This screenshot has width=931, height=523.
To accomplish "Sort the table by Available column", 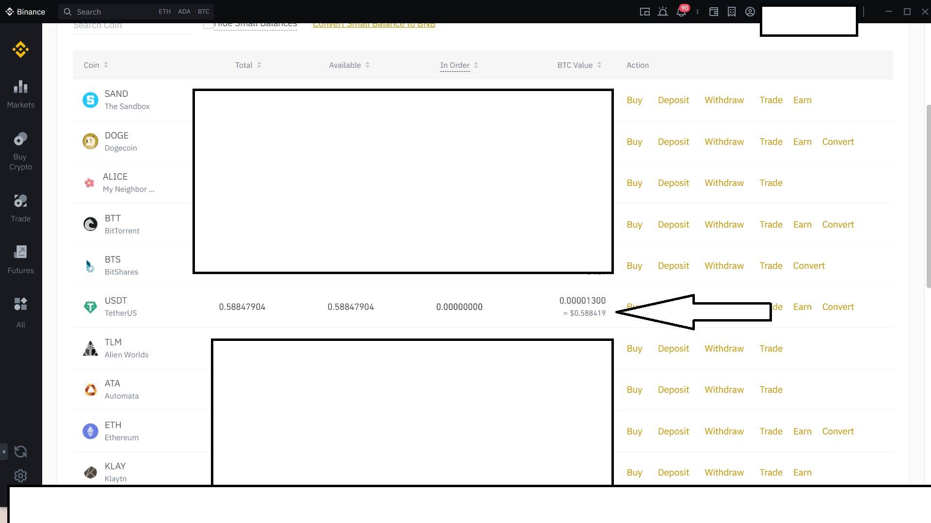I will click(x=349, y=65).
